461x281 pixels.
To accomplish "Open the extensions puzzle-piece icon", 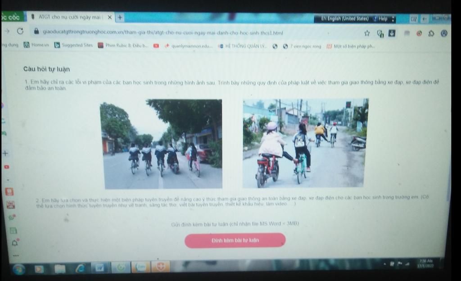I will pyautogui.click(x=431, y=33).
